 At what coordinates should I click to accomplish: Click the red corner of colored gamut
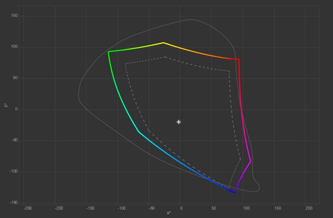click(239, 60)
